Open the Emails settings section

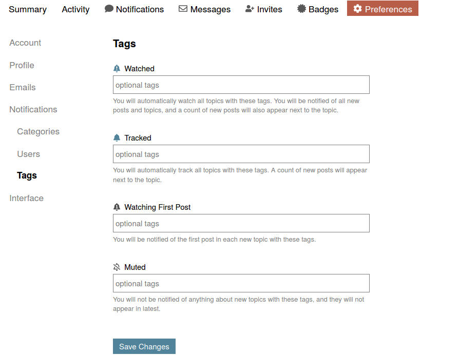(x=22, y=87)
